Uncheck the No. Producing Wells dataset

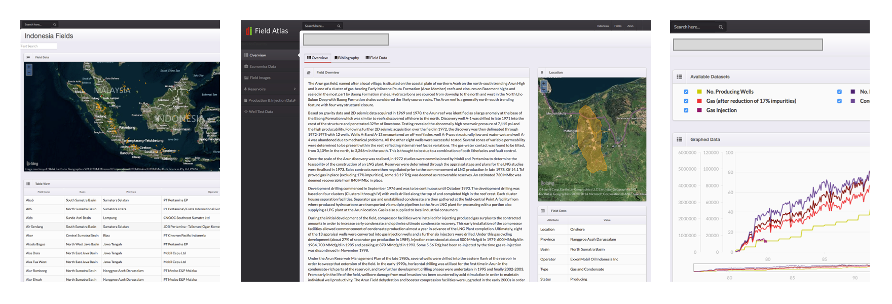point(686,92)
